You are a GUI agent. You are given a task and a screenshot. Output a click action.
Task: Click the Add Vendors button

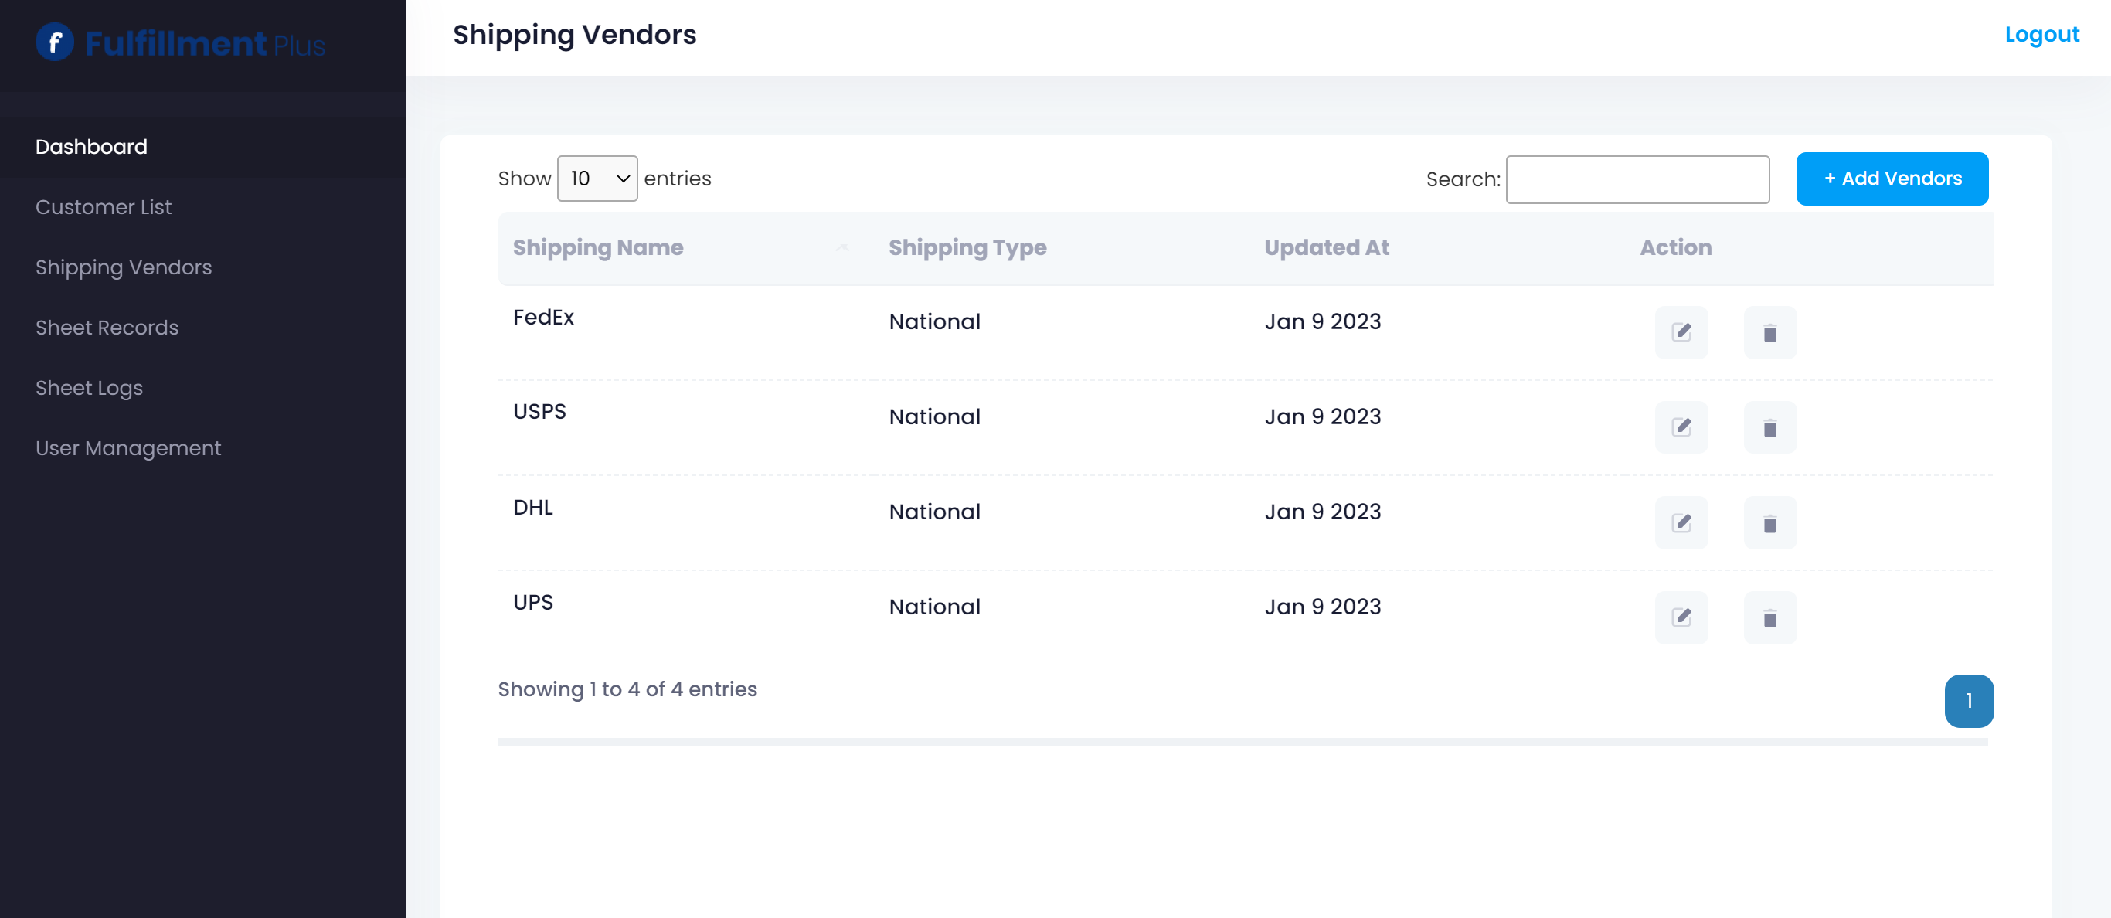(1892, 178)
